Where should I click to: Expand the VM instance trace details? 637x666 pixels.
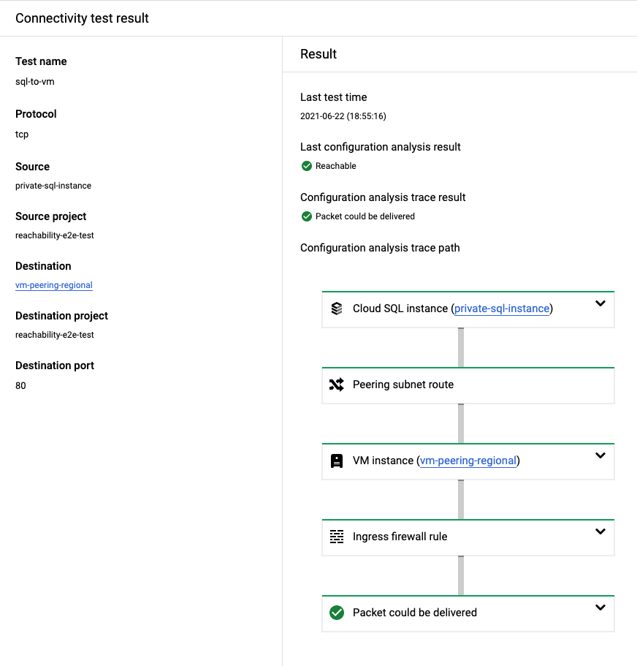pyautogui.click(x=600, y=455)
